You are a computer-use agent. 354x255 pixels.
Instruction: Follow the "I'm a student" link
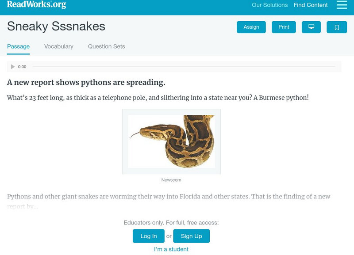pos(171,249)
